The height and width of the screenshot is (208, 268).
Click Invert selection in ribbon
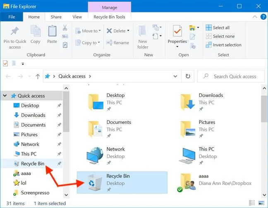224,45
